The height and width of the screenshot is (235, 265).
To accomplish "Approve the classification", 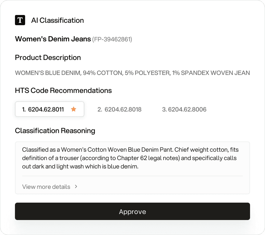I will click(132, 211).
